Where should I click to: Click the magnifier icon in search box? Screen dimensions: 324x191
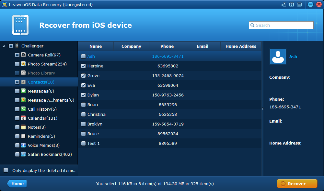click(252, 25)
